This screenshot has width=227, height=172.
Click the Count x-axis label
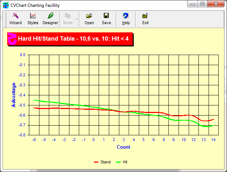pyautogui.click(x=123, y=147)
